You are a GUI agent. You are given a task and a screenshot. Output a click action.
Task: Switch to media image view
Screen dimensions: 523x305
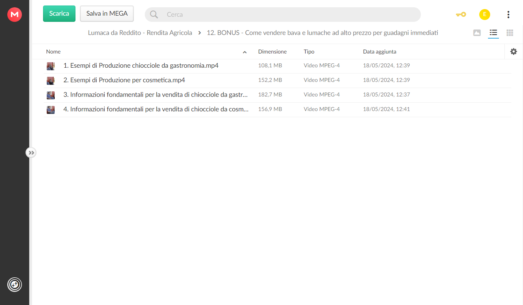pyautogui.click(x=477, y=33)
